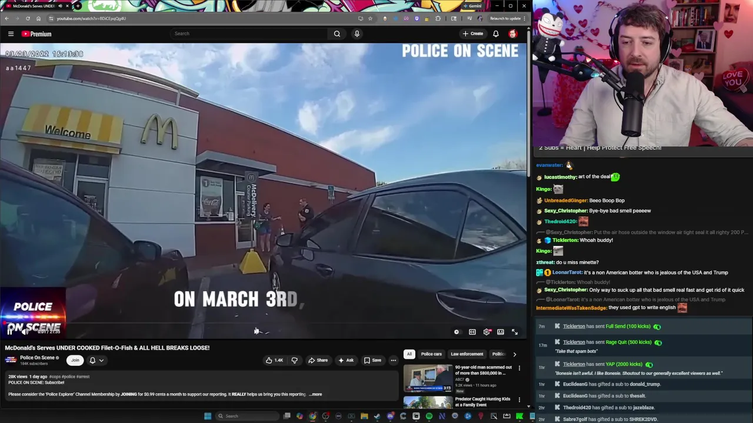Click the #cops hashtag in description
This screenshot has height=423, width=753.
pos(55,377)
